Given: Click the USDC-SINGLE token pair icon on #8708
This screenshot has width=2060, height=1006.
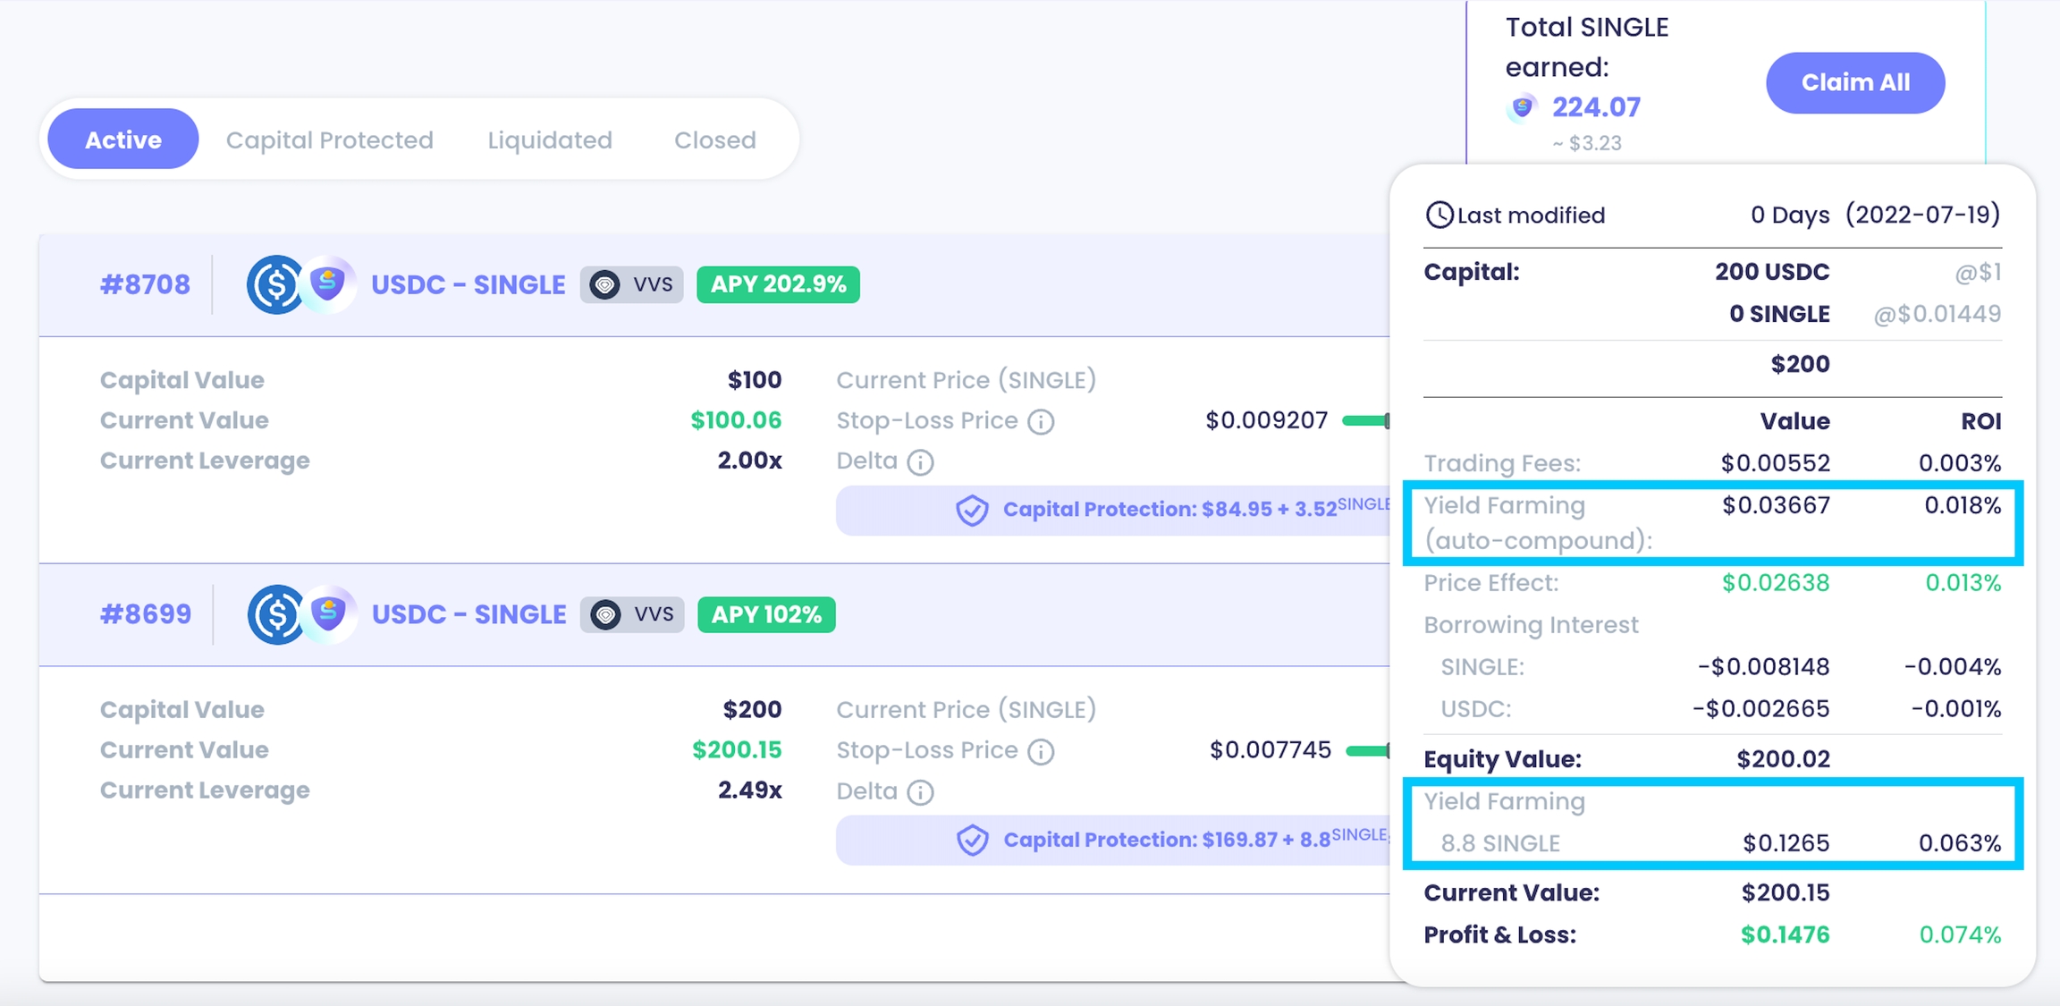Looking at the screenshot, I should point(300,284).
